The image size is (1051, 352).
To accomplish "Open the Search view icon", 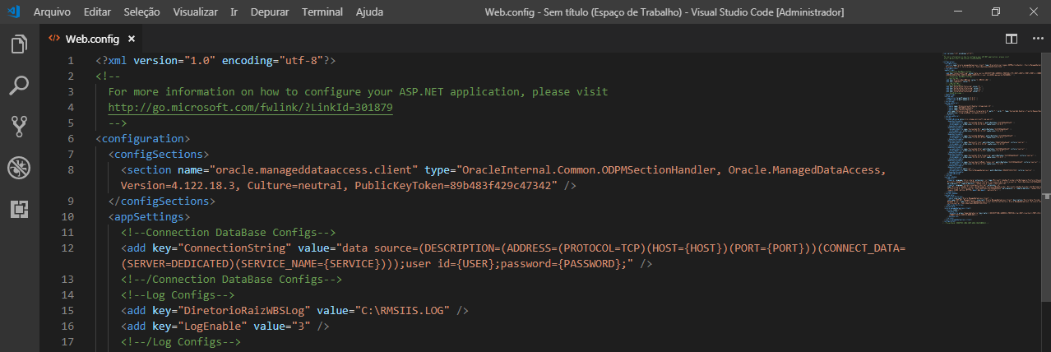I will click(x=19, y=86).
